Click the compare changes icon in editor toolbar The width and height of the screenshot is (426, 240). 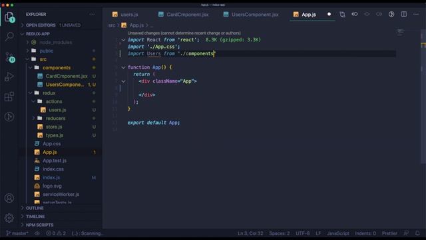point(342,14)
